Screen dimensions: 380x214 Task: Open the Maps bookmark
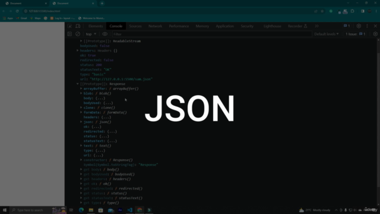pyautogui.click(x=36, y=18)
